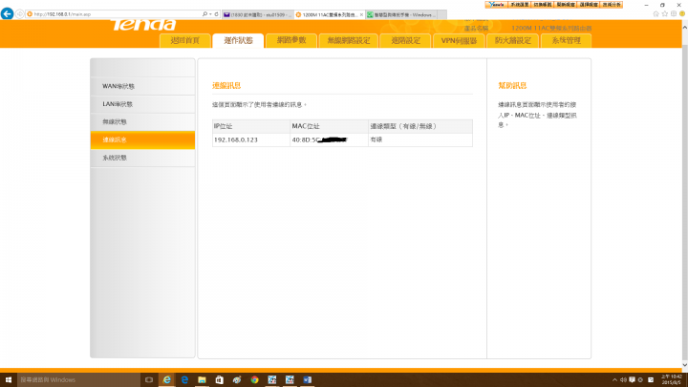Go back using the browser back arrow

pyautogui.click(x=7, y=13)
